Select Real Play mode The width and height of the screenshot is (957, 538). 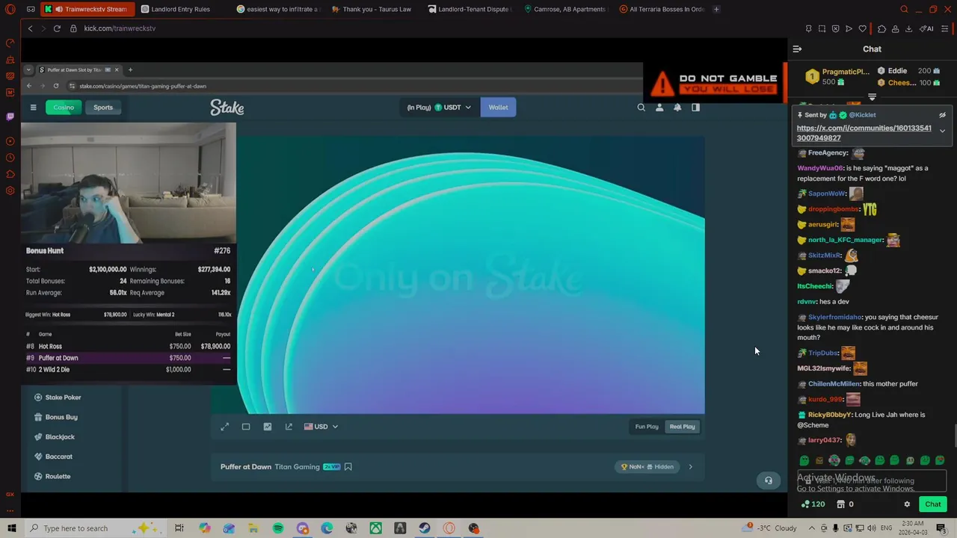coord(682,427)
